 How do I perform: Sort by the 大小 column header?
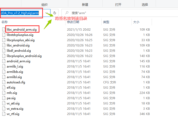click(136, 22)
